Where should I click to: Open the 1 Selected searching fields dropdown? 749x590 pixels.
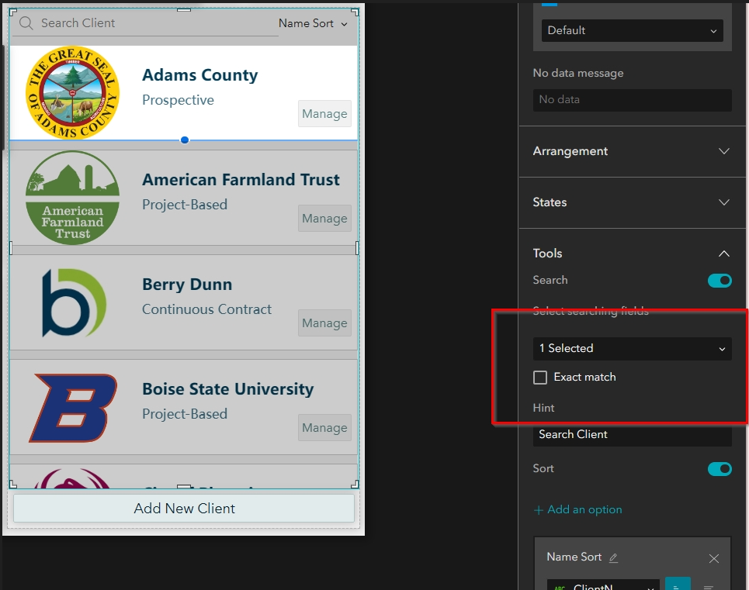pos(632,349)
